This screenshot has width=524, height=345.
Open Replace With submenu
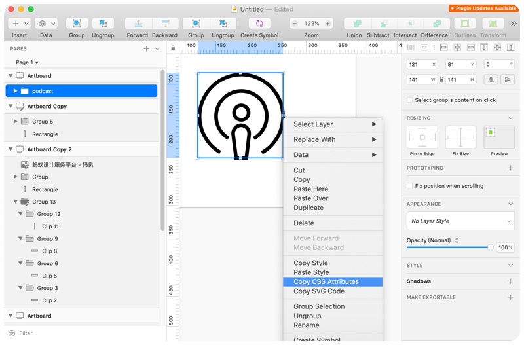[x=333, y=139]
